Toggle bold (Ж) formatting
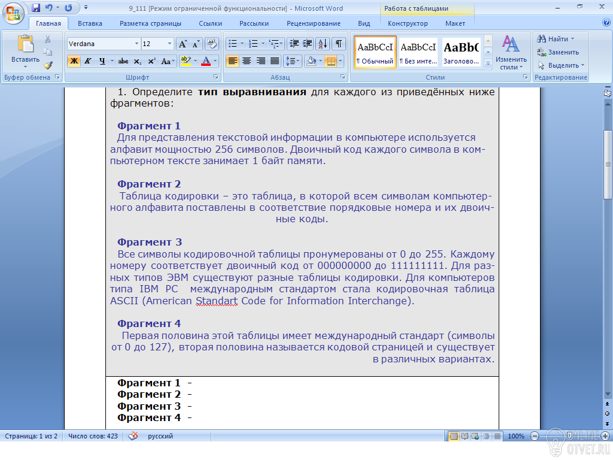The image size is (613, 460). tap(74, 61)
